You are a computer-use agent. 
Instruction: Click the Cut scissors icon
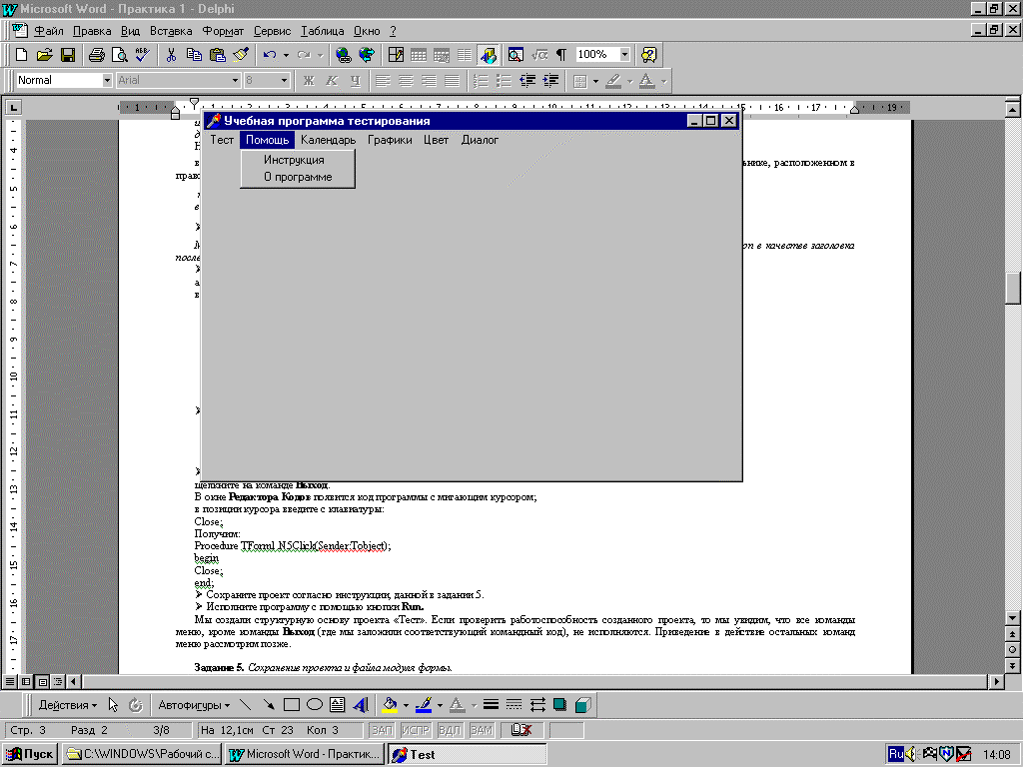171,55
